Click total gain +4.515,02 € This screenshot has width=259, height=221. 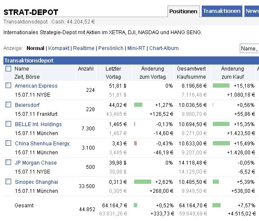tap(242, 214)
